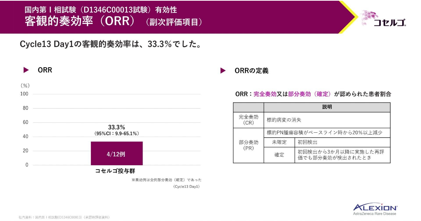Image resolution: width=421 pixels, height=221 pixels.
Task: Click the Alexion AstraZeneca Rare Disease logo
Action: pos(375,209)
